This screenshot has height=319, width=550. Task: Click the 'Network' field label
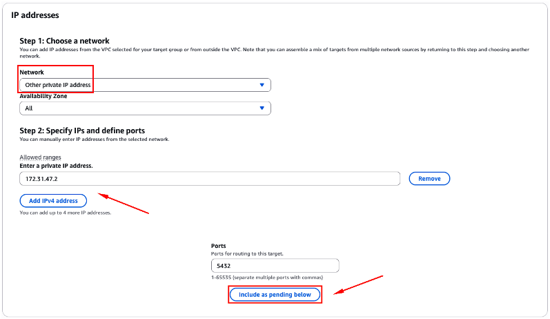tap(32, 72)
